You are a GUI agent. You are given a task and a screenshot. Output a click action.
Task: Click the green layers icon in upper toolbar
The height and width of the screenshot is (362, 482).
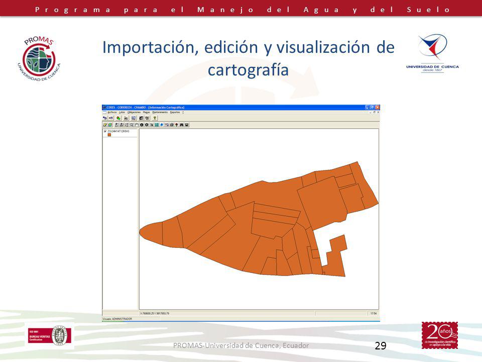[x=118, y=118]
